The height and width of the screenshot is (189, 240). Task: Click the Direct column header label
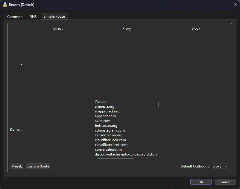(x=58, y=28)
